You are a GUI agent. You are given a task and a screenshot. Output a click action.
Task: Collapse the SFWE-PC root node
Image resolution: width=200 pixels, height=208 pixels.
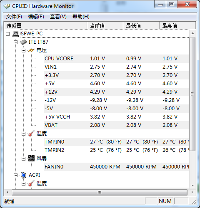tap(8, 34)
